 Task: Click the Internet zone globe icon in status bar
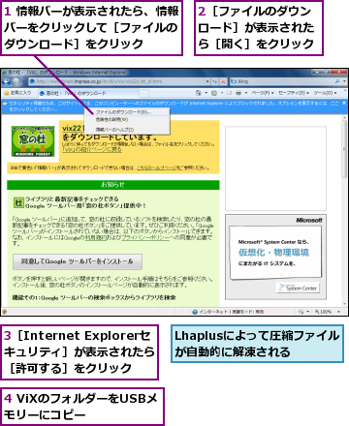click(x=195, y=312)
